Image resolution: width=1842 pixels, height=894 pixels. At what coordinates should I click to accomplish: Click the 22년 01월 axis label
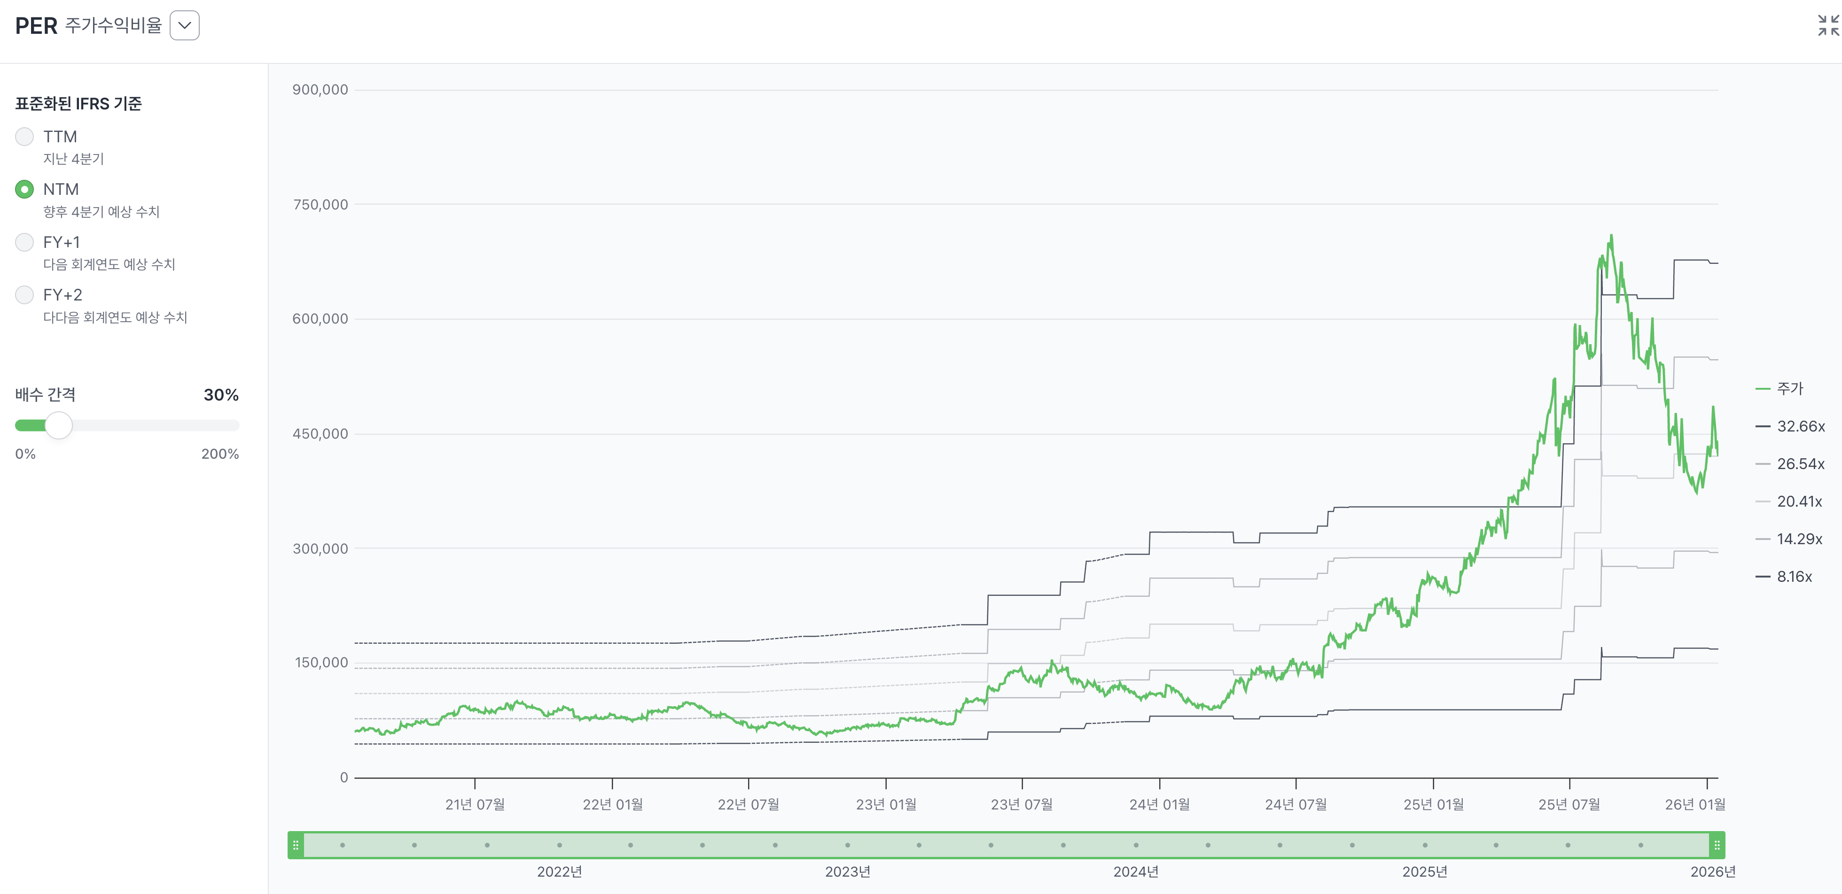pyautogui.click(x=612, y=805)
